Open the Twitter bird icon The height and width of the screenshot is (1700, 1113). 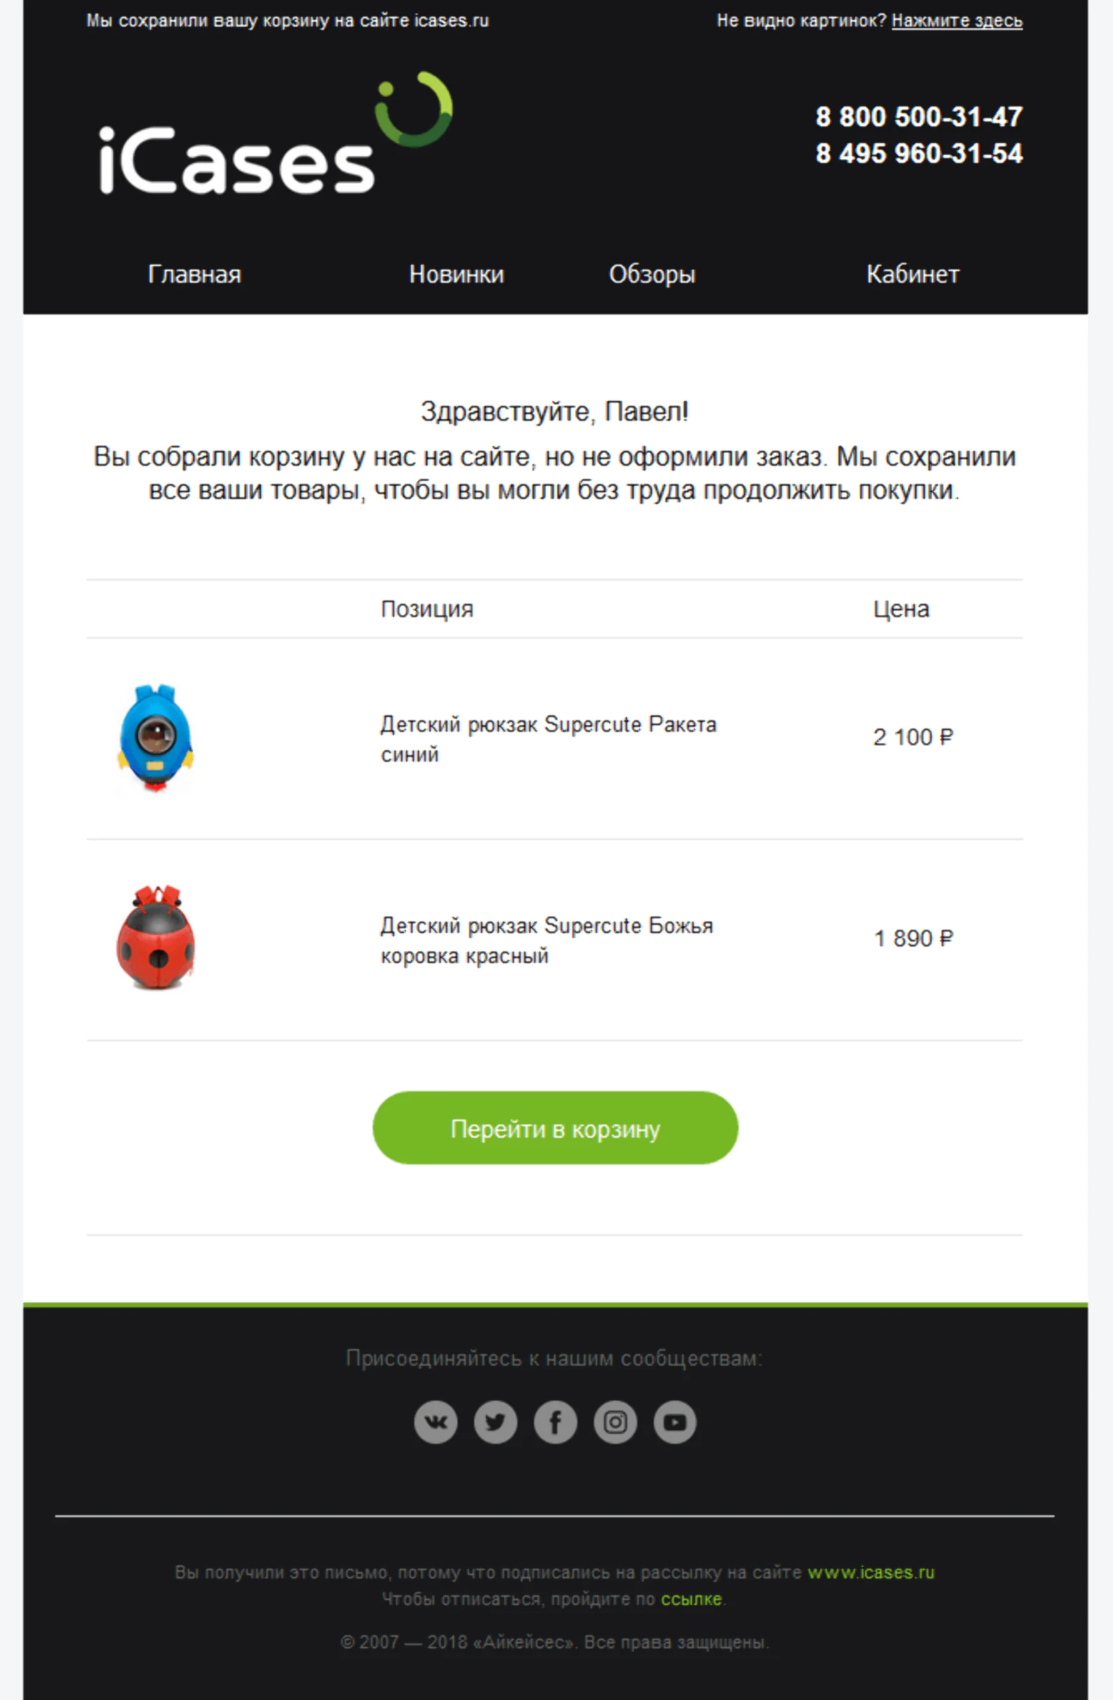pyautogui.click(x=495, y=1422)
